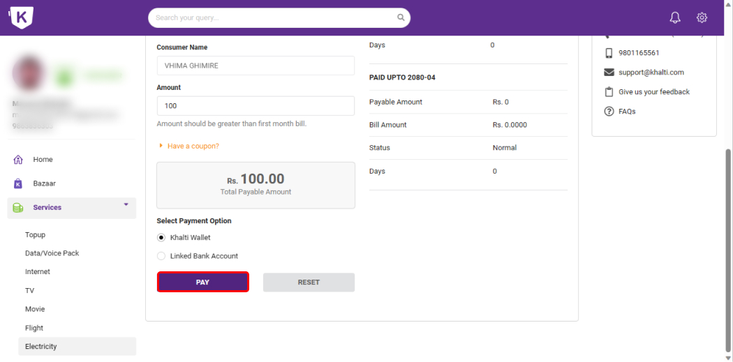Click the Khalti logo icon
Screen dimensions: 733x362
(x=21, y=17)
